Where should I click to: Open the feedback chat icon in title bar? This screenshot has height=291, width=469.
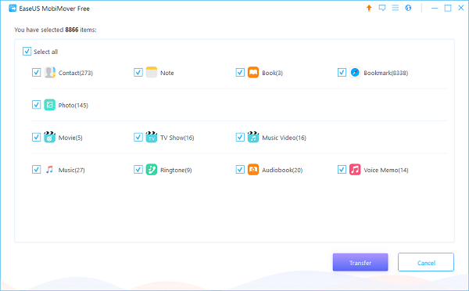pos(382,8)
